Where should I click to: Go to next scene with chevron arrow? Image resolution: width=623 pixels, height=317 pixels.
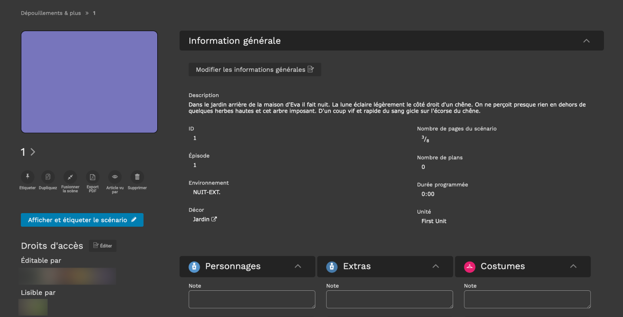[33, 152]
